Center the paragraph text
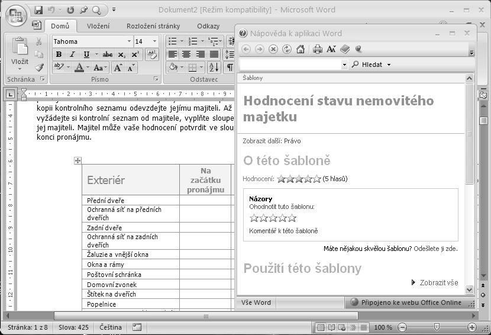This screenshot has height=335, width=491. point(186,54)
